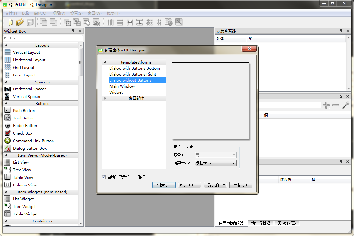
Task: Click Lay Out Horizontally in Splitter icon
Action: [130, 22]
